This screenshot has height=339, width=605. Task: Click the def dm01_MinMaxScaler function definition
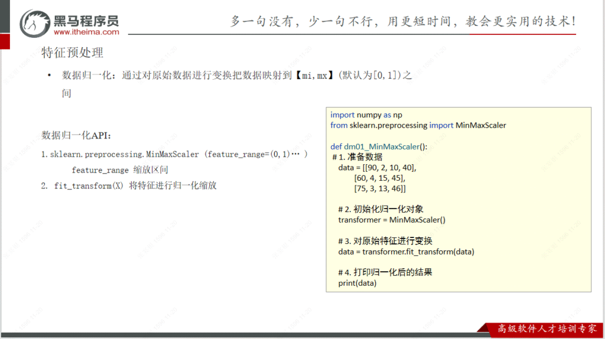pos(378,146)
